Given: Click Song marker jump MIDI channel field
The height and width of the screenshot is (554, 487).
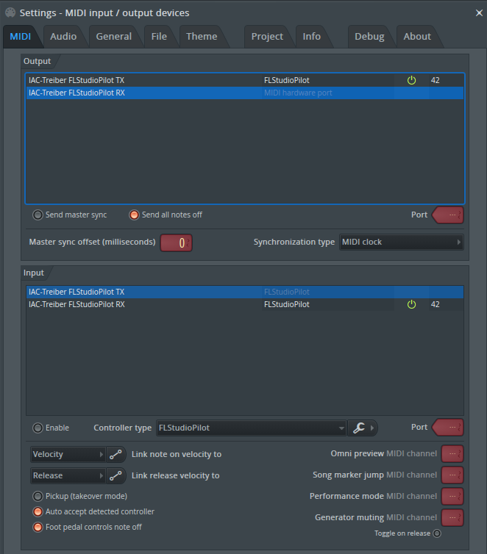Looking at the screenshot, I should 452,475.
